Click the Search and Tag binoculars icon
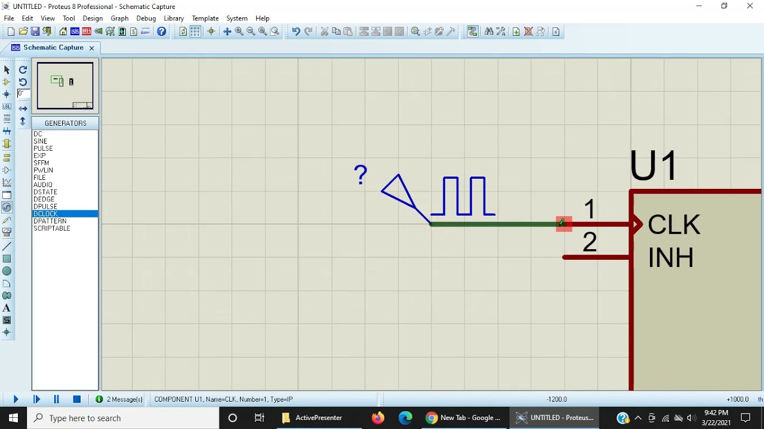764x429 pixels. click(489, 32)
